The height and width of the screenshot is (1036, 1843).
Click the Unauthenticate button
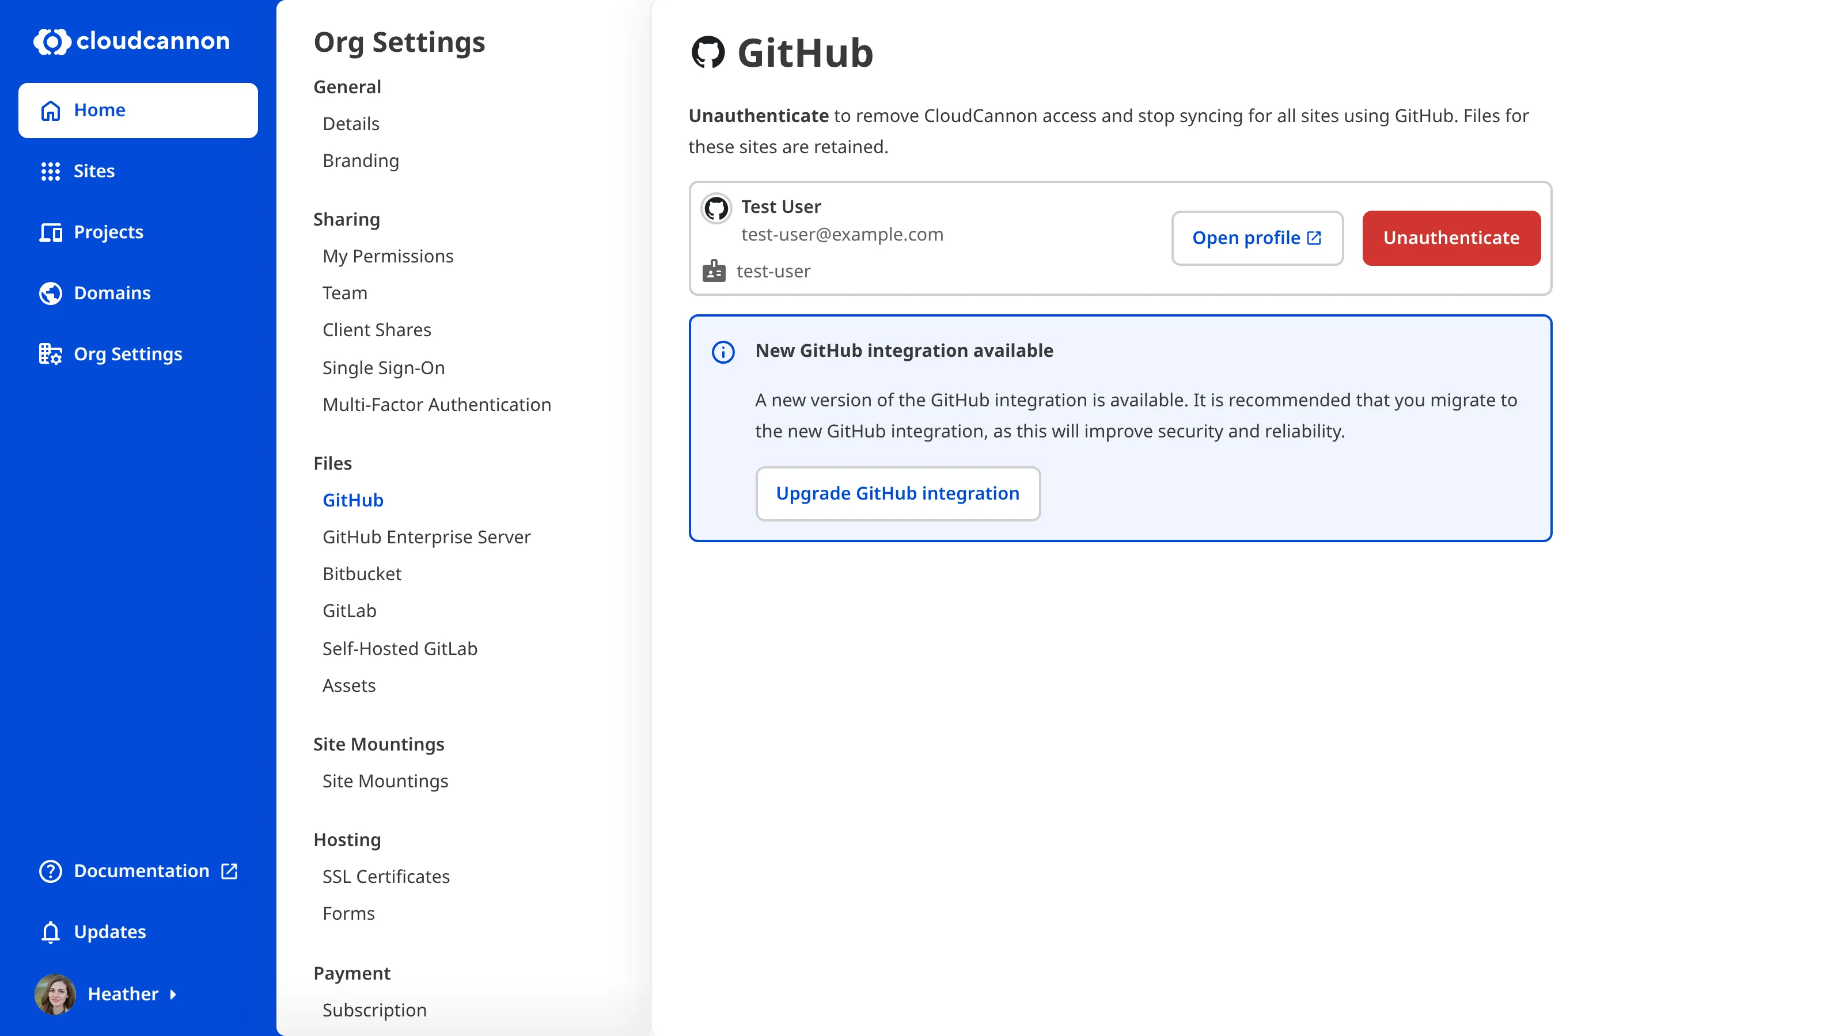[x=1451, y=238]
